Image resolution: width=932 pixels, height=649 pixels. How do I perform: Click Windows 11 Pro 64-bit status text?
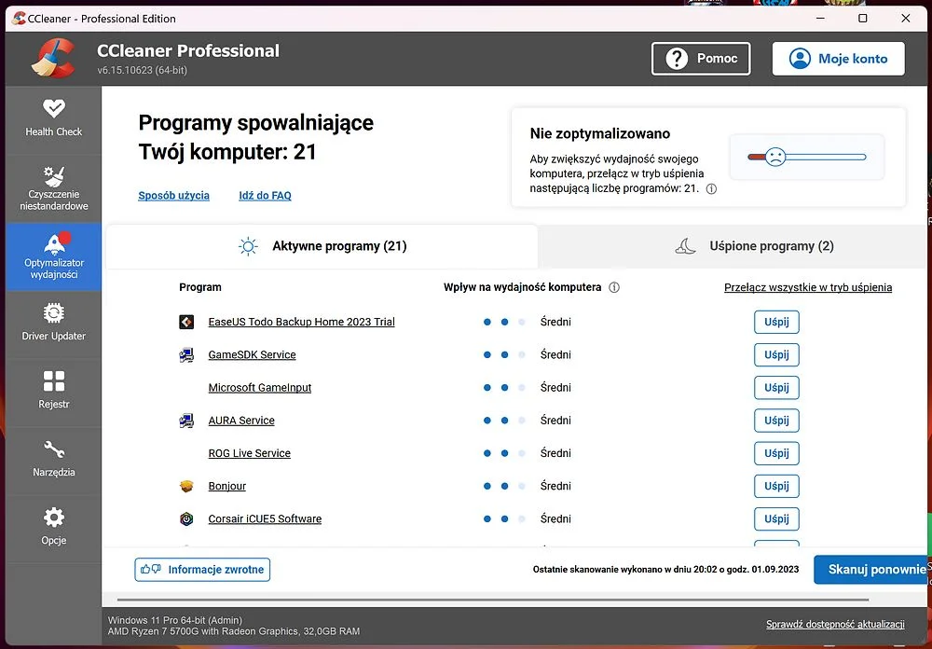(175, 620)
